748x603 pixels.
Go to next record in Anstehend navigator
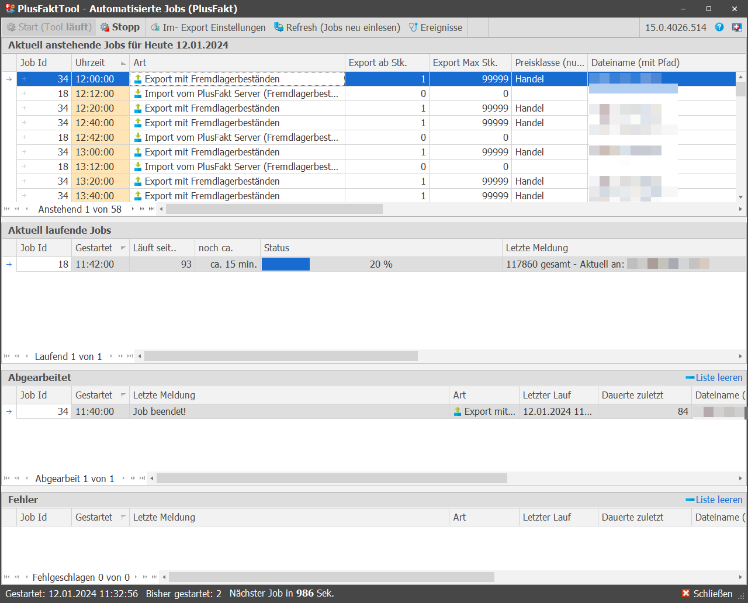click(133, 209)
